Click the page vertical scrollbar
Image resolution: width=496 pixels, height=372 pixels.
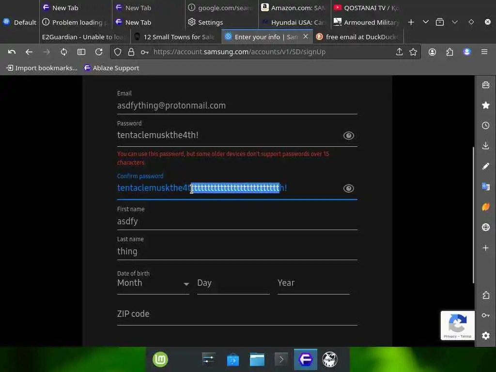click(x=473, y=215)
